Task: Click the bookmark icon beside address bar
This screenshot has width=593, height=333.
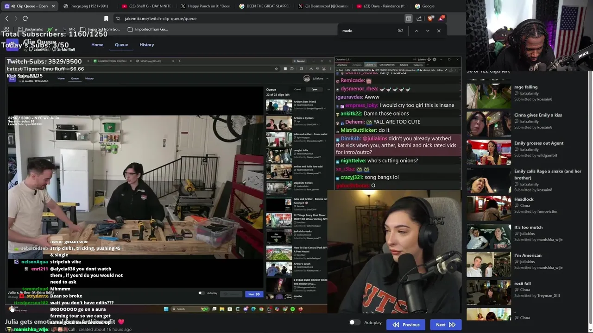Action: click(x=106, y=18)
